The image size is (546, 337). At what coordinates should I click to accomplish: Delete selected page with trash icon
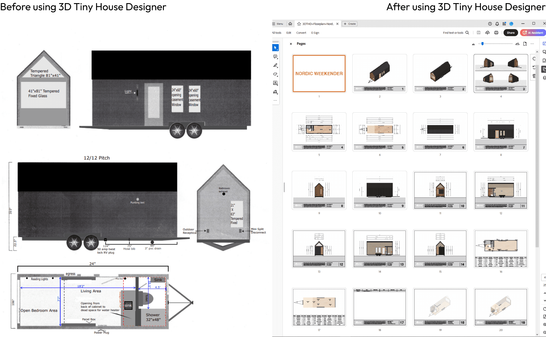click(x=534, y=76)
